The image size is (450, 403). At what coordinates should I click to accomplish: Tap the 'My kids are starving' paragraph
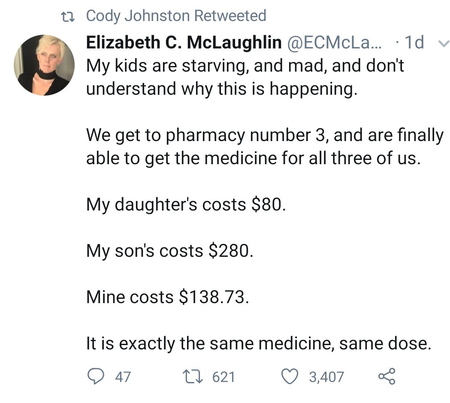pos(245,77)
